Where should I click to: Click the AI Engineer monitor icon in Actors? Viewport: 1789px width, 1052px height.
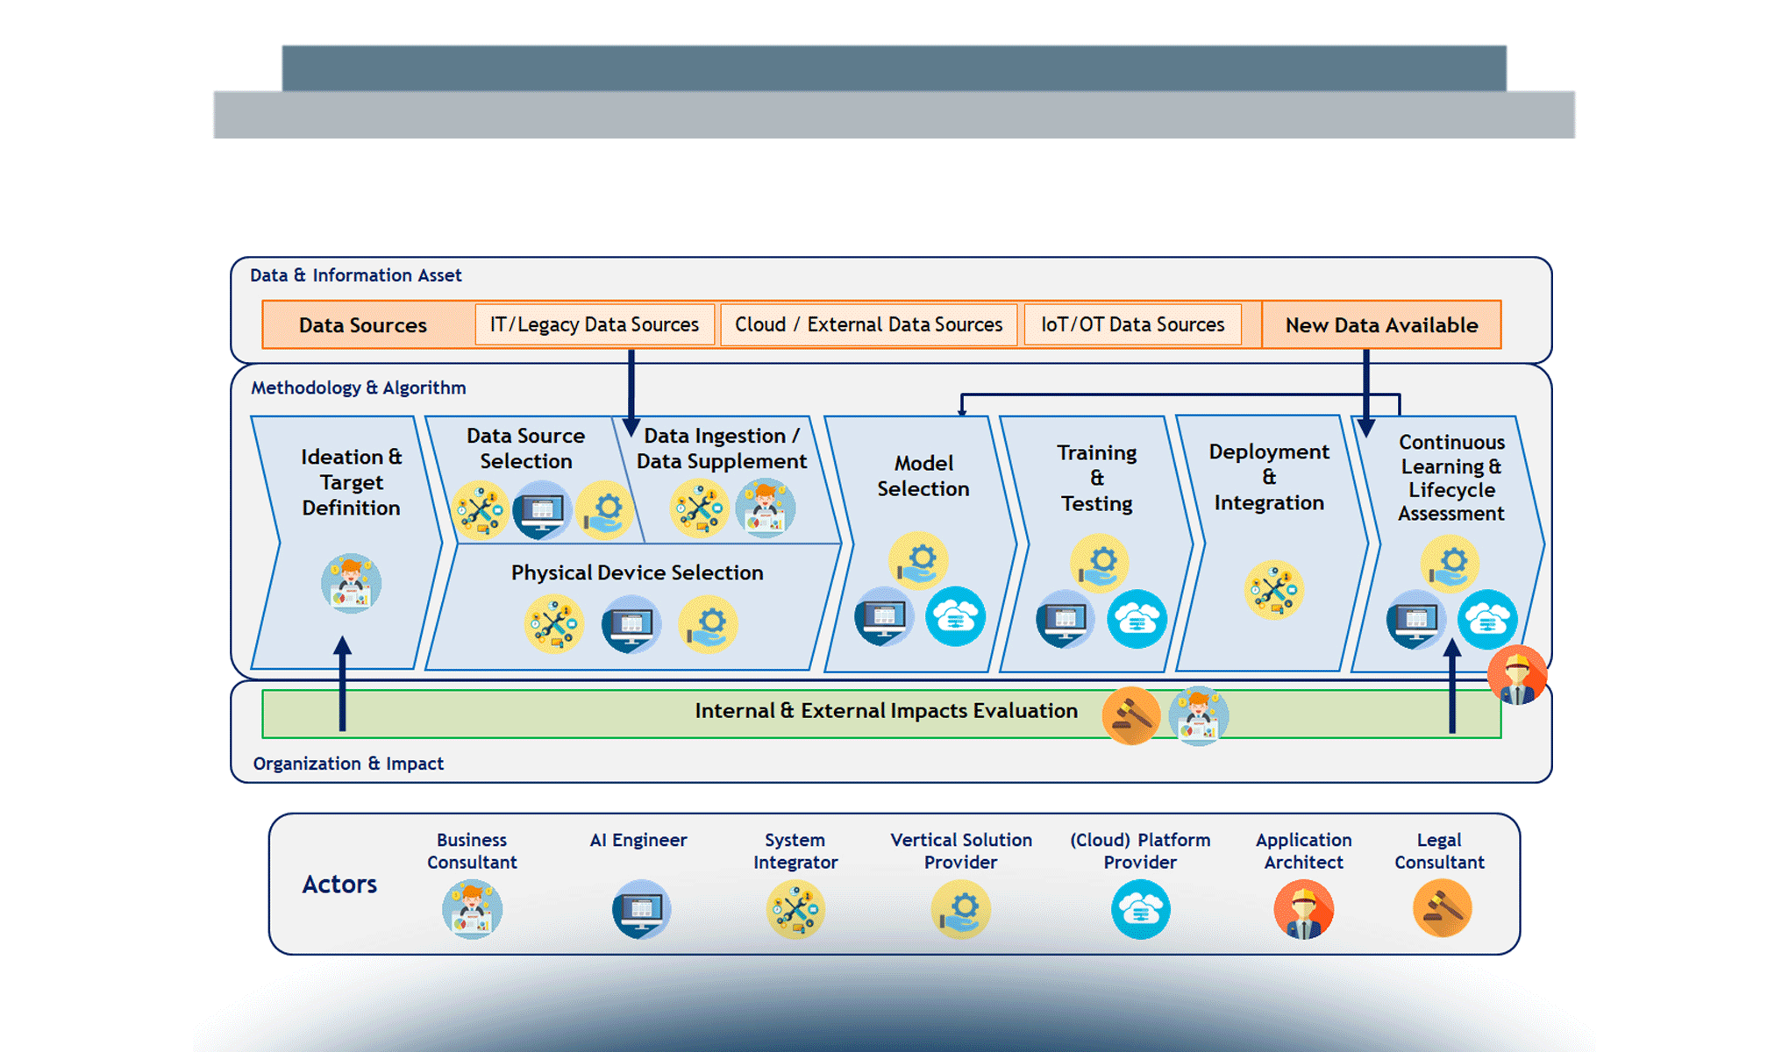point(641,910)
